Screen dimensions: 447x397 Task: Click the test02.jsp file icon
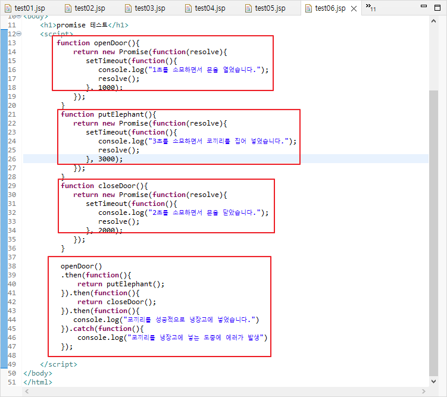(x=68, y=8)
